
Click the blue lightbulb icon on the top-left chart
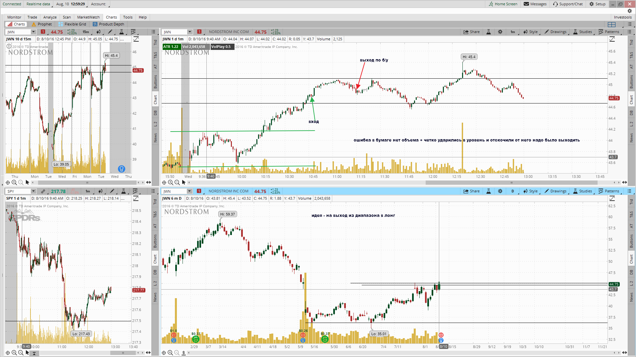pos(122,169)
